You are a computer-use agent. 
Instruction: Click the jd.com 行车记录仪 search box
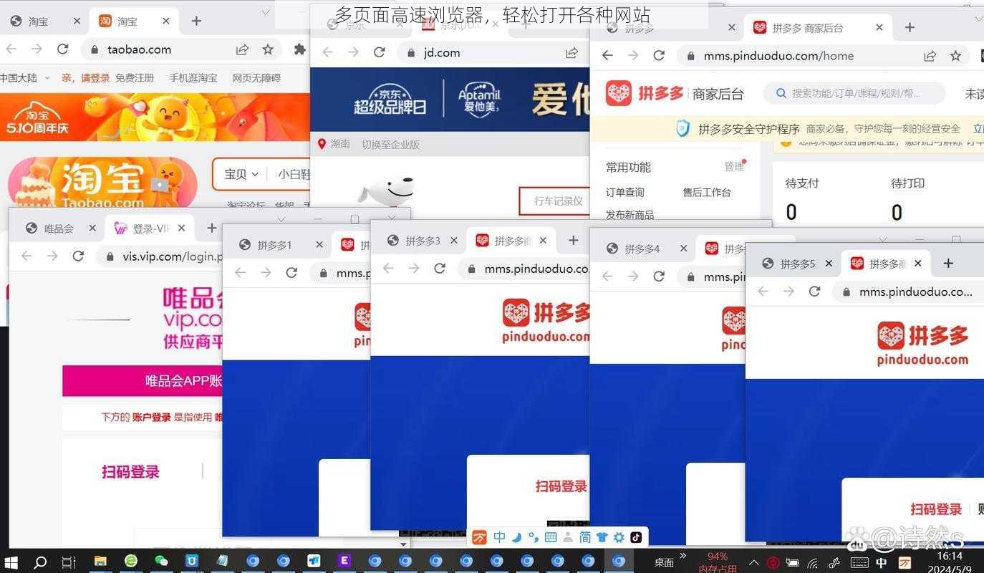point(554,201)
